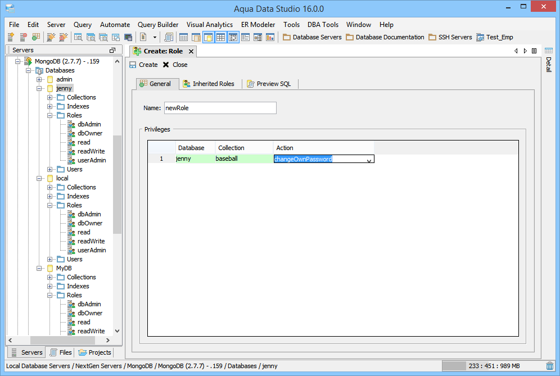Screen dimensions: 560x376
Task: Open the ER Modeler menu
Action: coord(258,25)
